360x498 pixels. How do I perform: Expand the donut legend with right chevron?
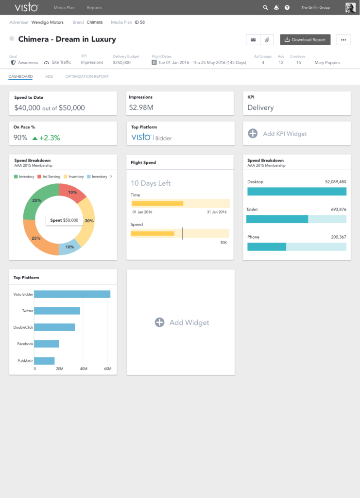[x=111, y=176]
